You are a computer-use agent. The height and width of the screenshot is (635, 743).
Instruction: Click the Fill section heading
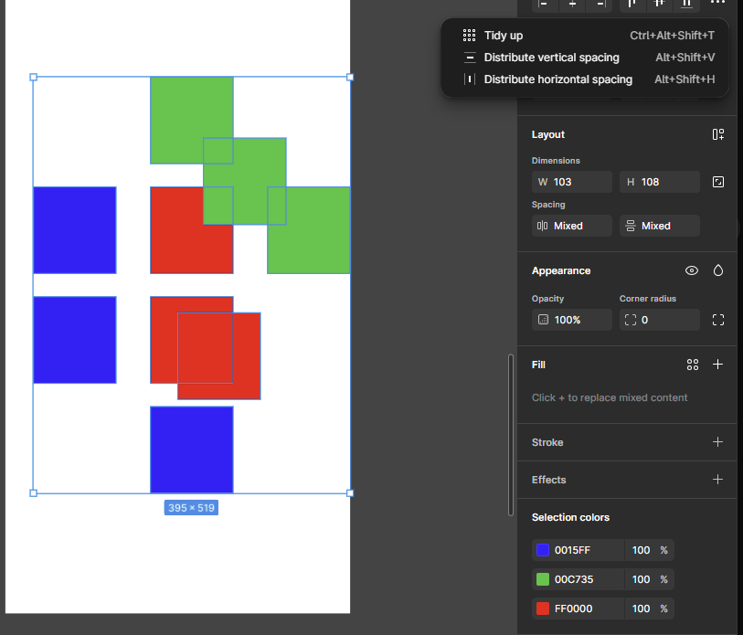[538, 365]
